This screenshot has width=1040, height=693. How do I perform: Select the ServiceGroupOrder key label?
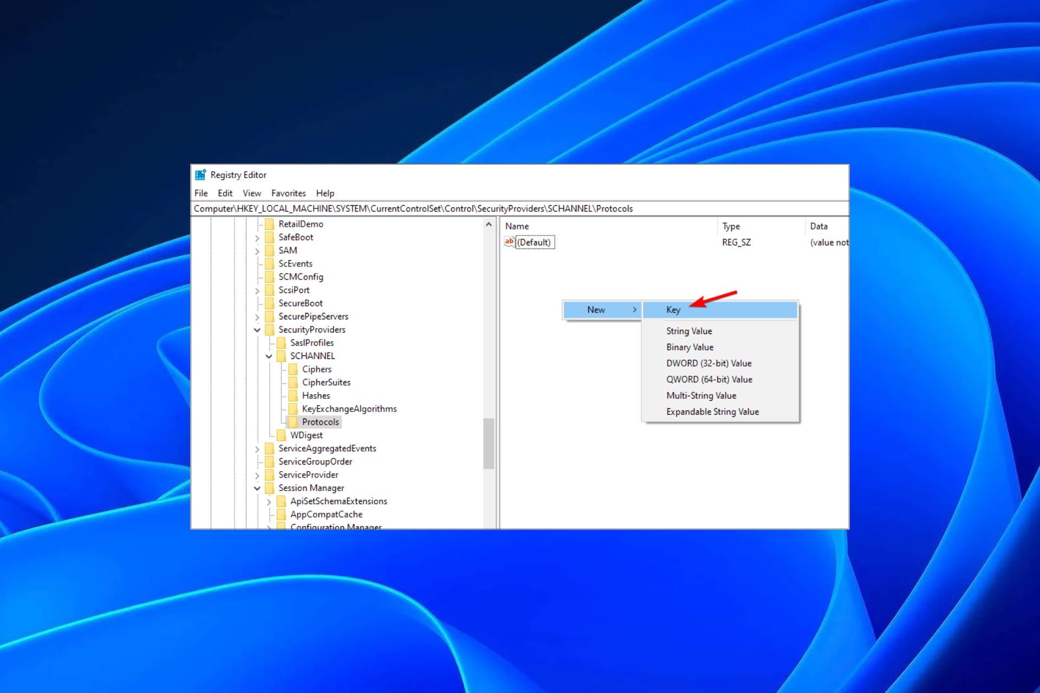pyautogui.click(x=315, y=462)
